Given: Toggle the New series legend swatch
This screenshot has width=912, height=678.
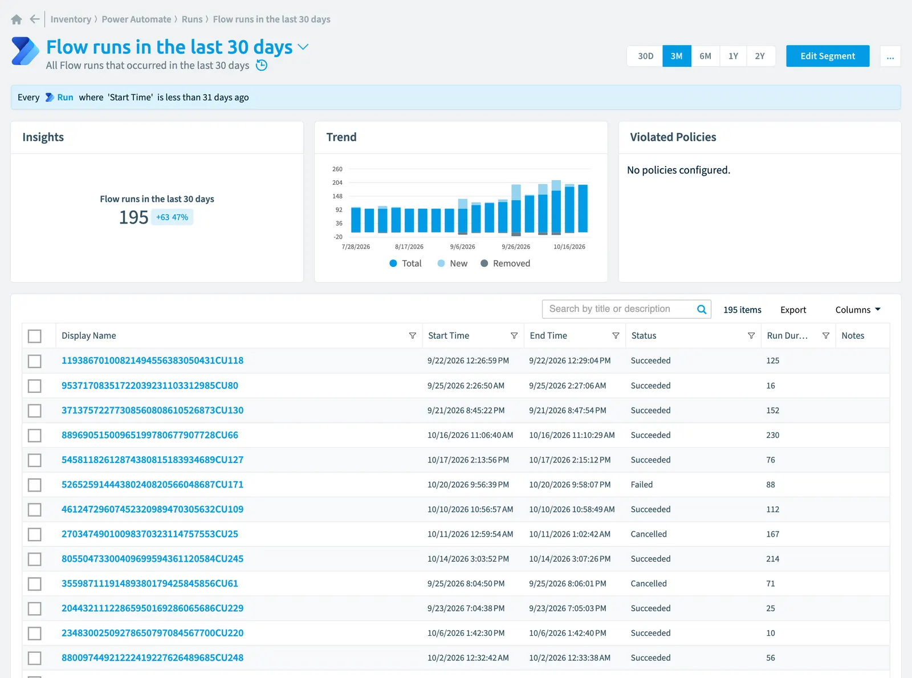Looking at the screenshot, I should coord(441,263).
